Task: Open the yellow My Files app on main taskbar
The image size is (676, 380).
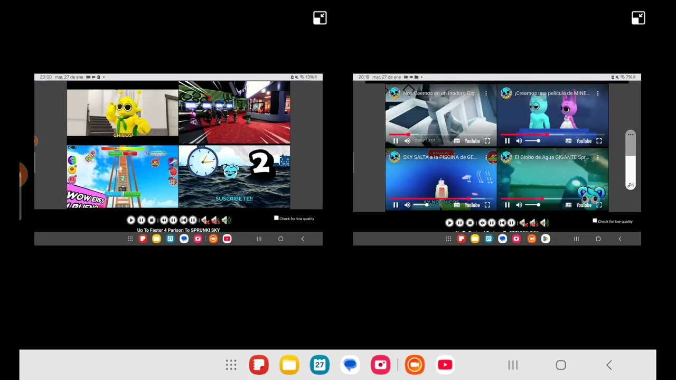Action: [x=289, y=365]
